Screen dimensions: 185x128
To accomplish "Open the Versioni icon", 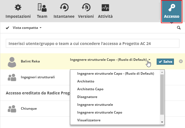I will pos(86,7).
